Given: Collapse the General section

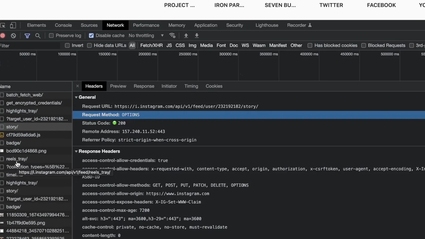Looking at the screenshot, I should pos(76,97).
